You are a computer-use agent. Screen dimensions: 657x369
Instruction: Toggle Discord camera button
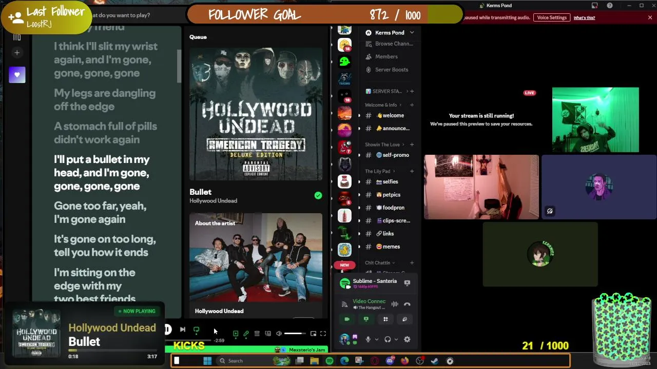(x=347, y=319)
